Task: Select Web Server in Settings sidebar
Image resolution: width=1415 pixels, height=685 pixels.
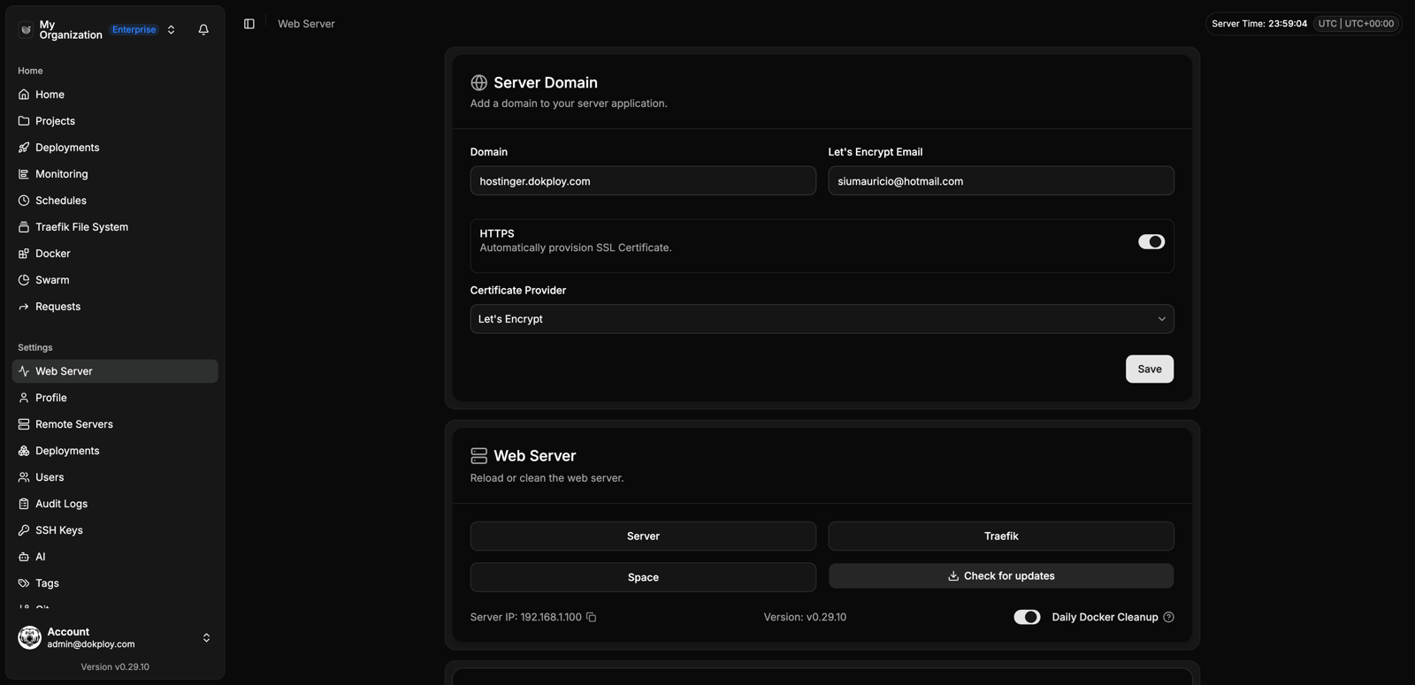Action: pos(115,371)
